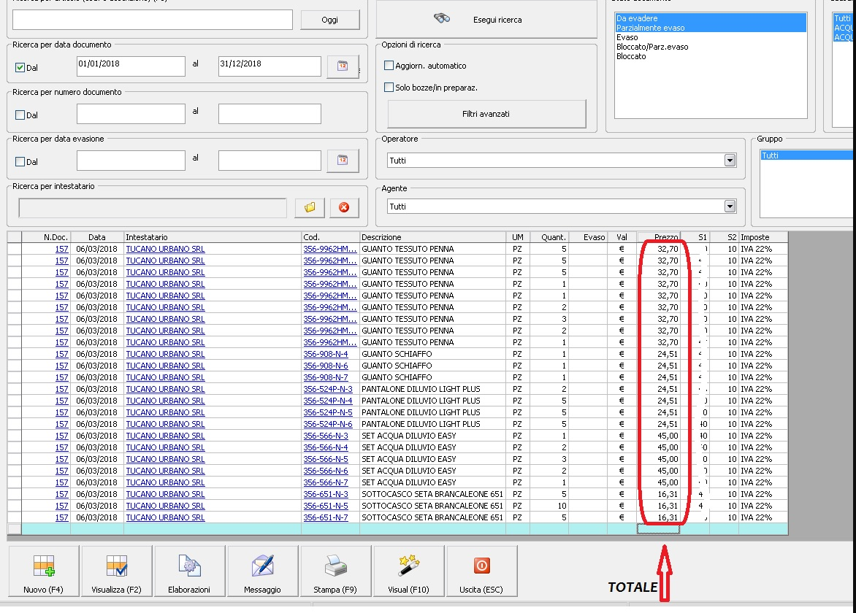The height and width of the screenshot is (613, 856).
Task: Open TUCANO URBANO SRL in 356-524P-N-4 row
Action: point(165,401)
